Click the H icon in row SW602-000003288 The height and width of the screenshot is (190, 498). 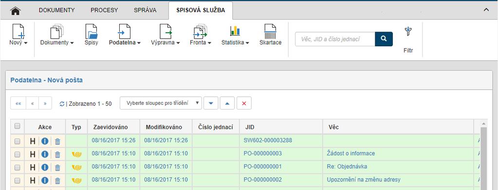tap(33, 141)
